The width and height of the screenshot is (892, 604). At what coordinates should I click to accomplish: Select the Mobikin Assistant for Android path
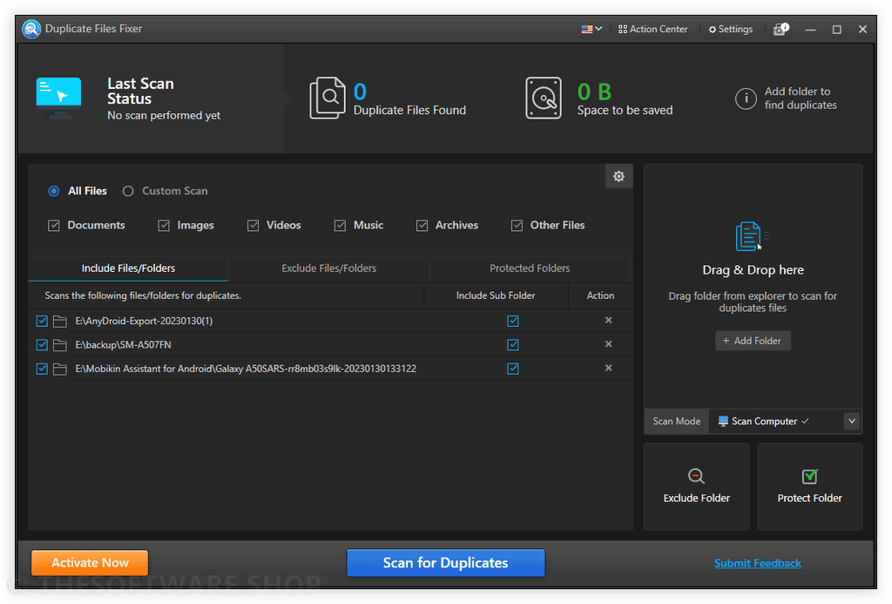coord(246,369)
